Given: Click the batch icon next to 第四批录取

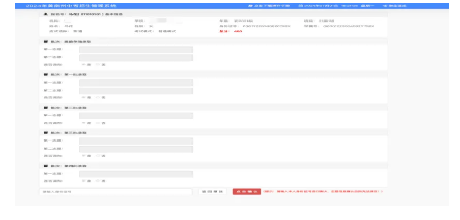Looking at the screenshot, I should [46, 166].
